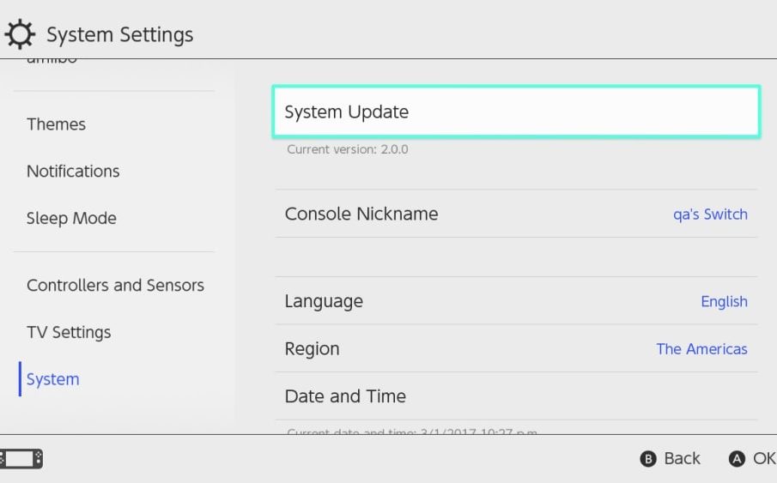The width and height of the screenshot is (777, 483).
Task: Click the "qa's Switch" nickname value
Action: pos(710,214)
